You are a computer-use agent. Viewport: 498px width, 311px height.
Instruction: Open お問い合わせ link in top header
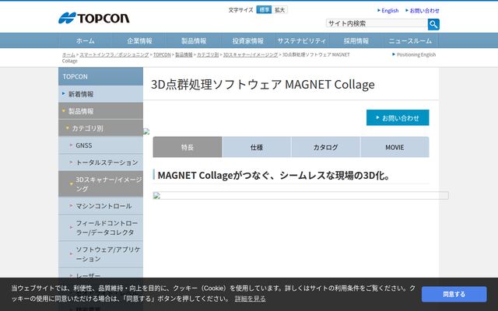pos(423,10)
